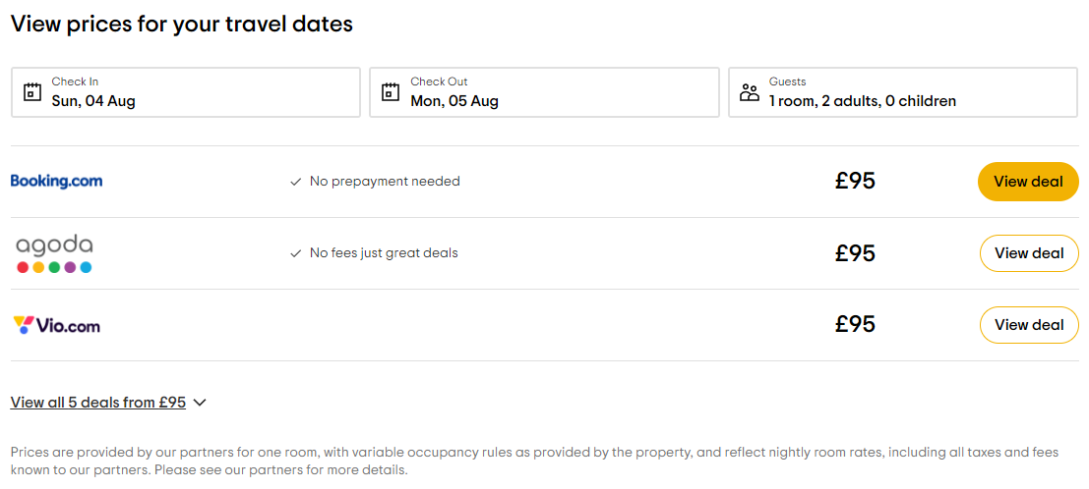View deal for Vio.com

point(1029,325)
